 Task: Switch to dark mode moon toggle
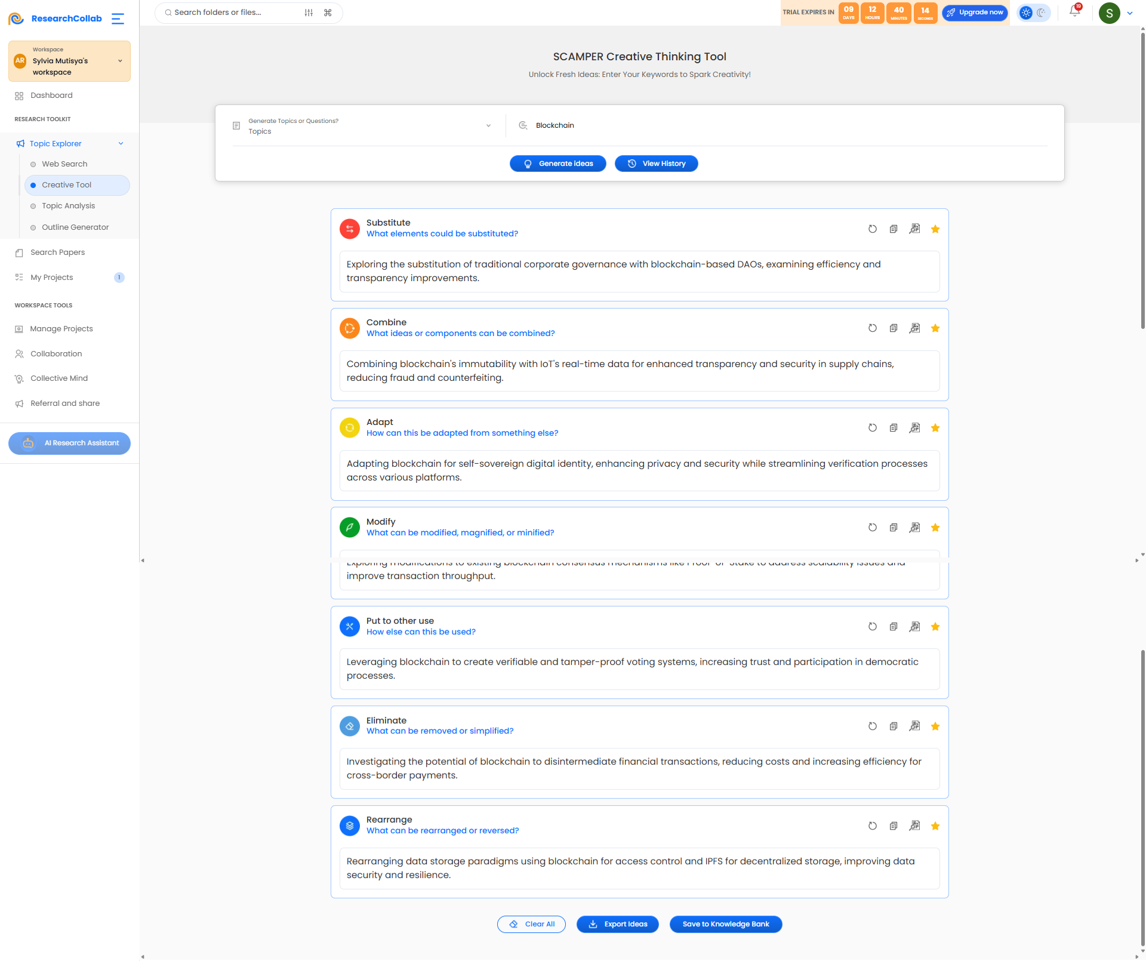pyautogui.click(x=1042, y=13)
